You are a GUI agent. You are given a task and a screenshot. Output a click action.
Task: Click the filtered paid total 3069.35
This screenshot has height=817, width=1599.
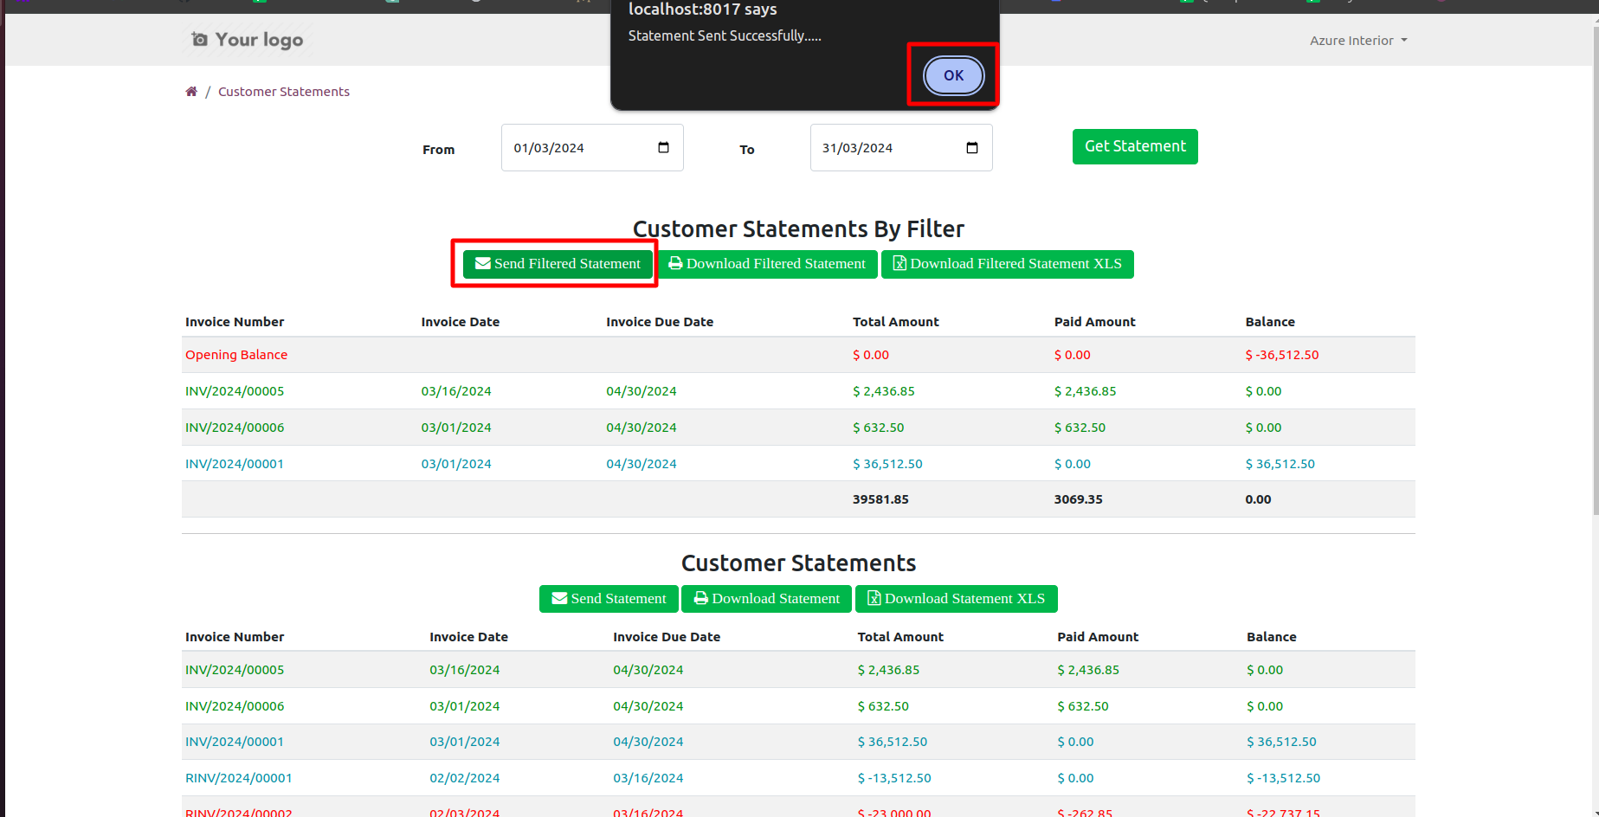pyautogui.click(x=1079, y=499)
